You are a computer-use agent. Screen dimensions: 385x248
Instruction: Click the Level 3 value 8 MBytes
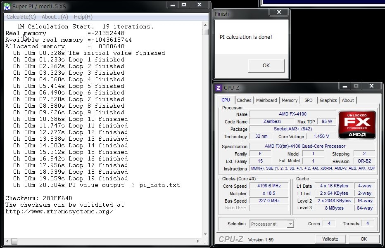(x=334, y=208)
